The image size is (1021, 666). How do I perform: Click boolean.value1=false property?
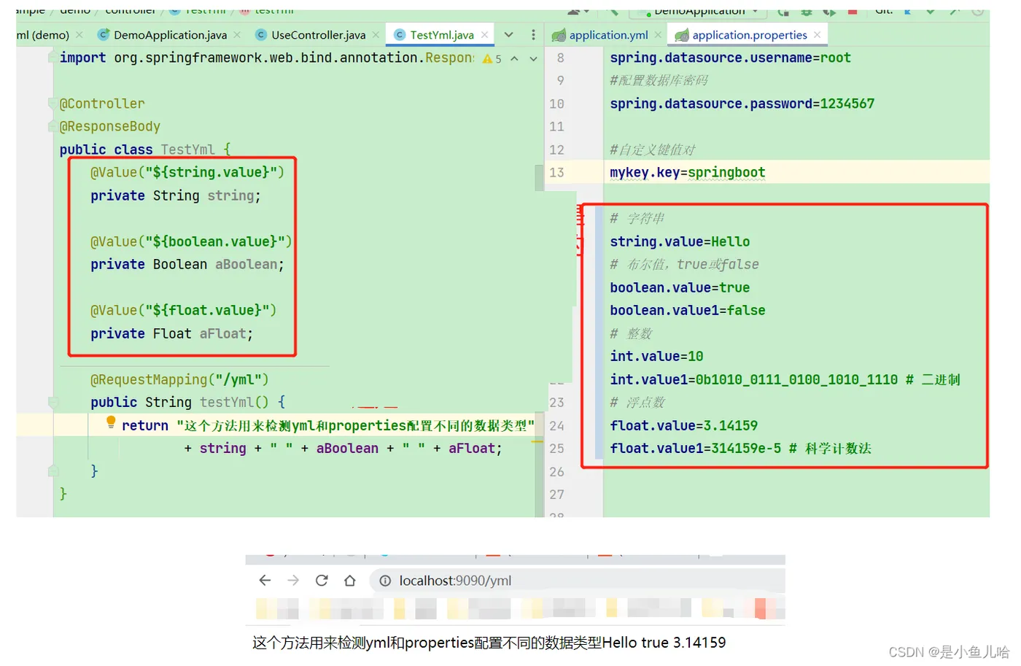pyautogui.click(x=688, y=310)
